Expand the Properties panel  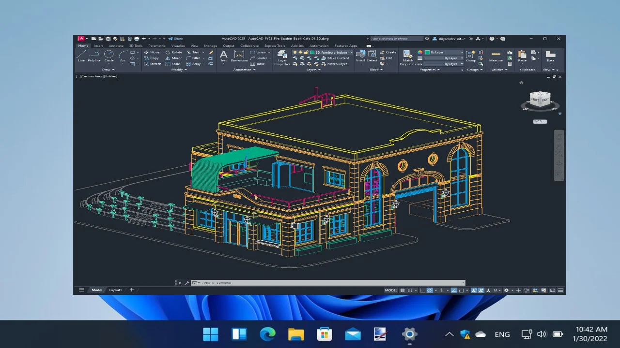point(430,70)
